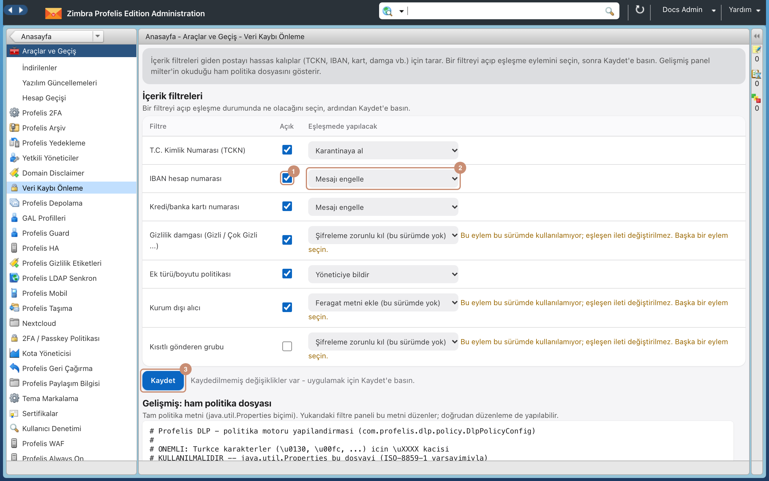Open the Yardım help menu

coord(744,10)
